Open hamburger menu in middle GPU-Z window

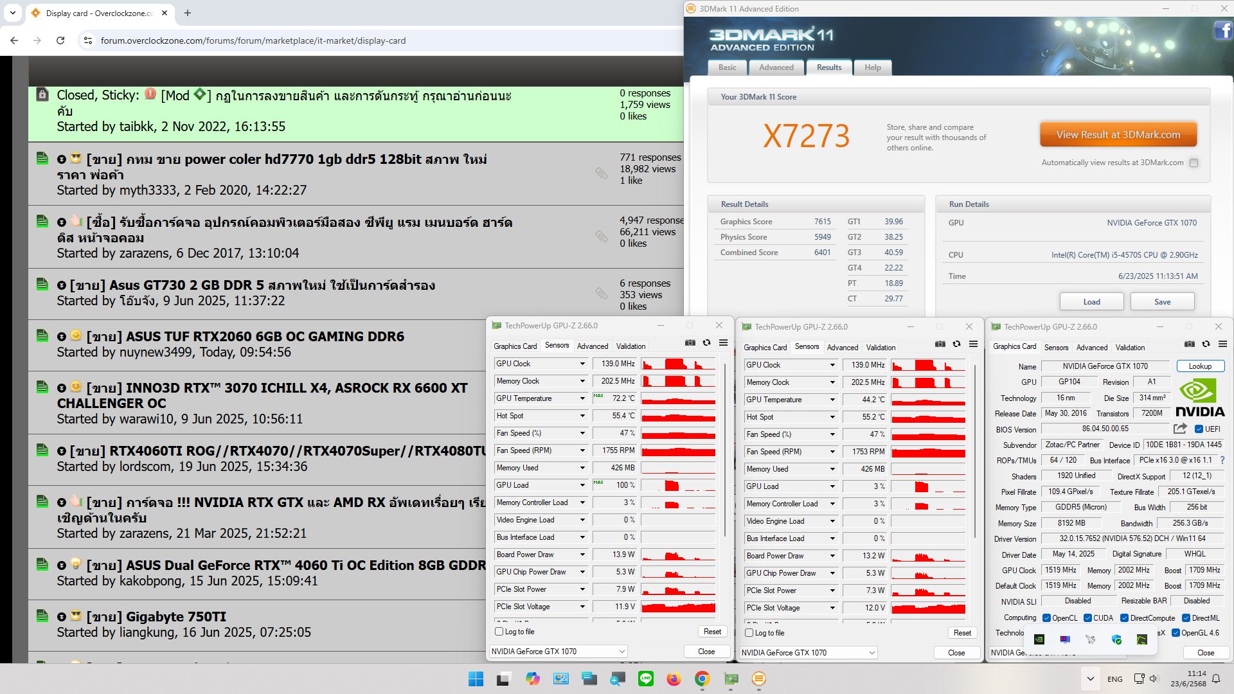[973, 344]
